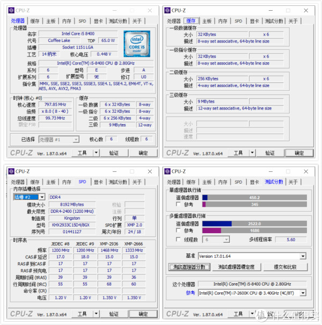Click the 多线程倍率 value 5.60

coord(291,240)
